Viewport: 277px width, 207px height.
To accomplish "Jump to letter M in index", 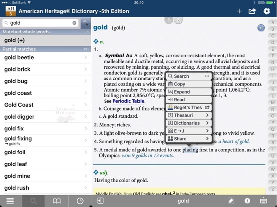I will point(273,103).
